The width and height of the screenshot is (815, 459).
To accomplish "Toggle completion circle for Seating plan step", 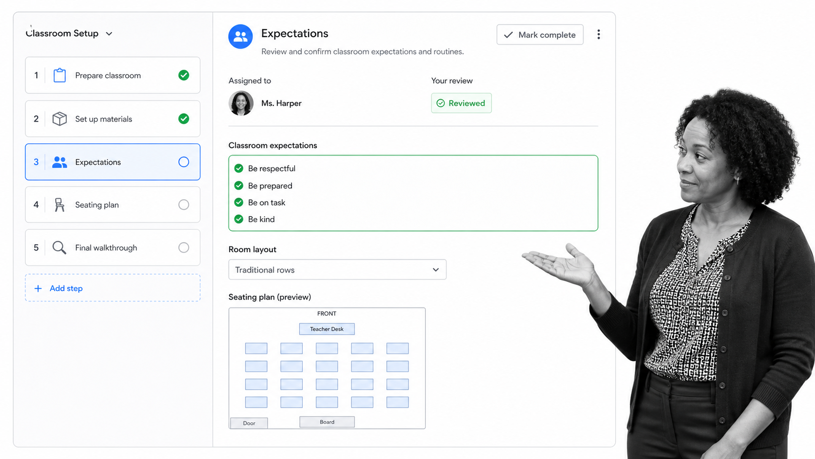I will [x=184, y=205].
